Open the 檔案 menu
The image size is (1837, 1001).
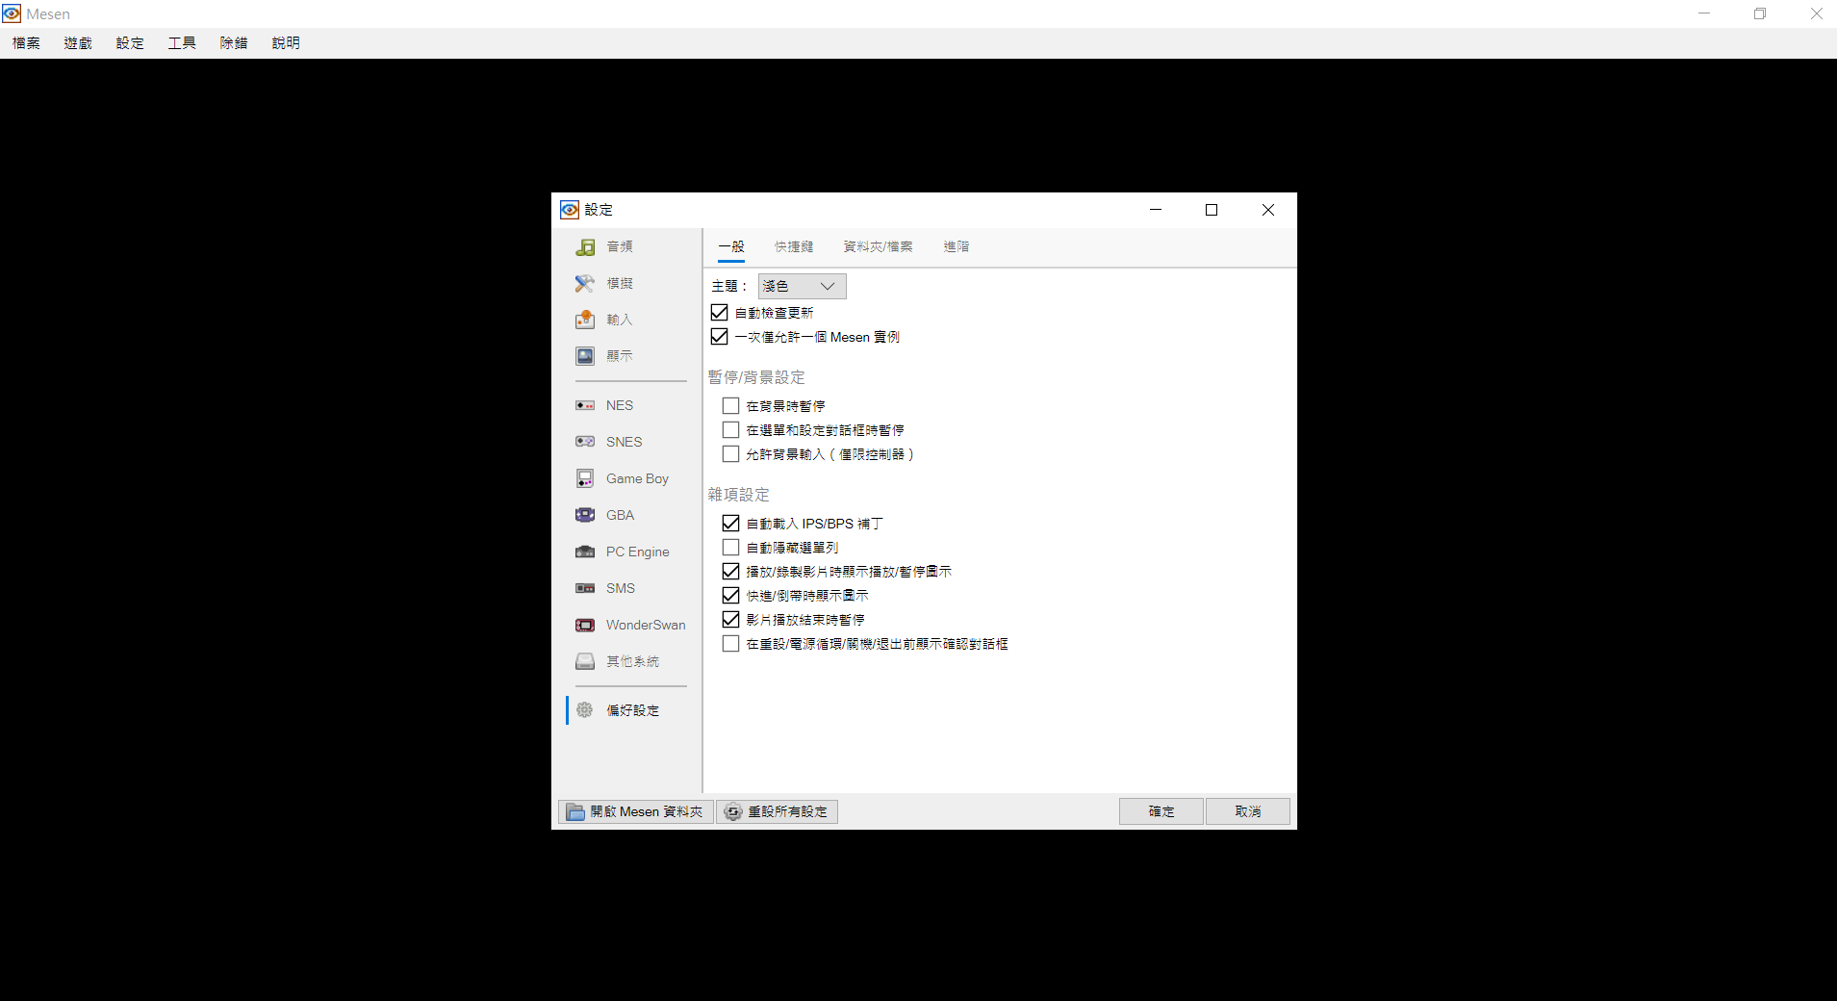pyautogui.click(x=26, y=43)
